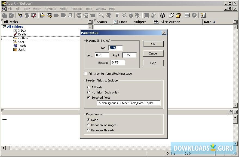Viewport: 239px width, 157px height.
Task: Click the help icon with question mark
Action: point(203,15)
